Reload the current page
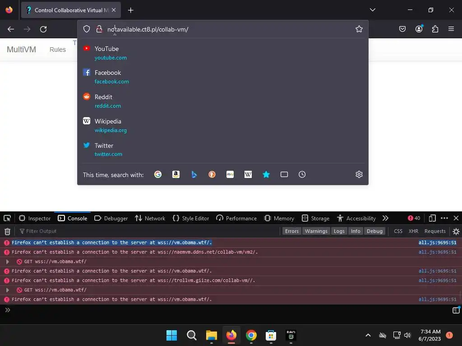The width and height of the screenshot is (462, 346). [x=43, y=29]
